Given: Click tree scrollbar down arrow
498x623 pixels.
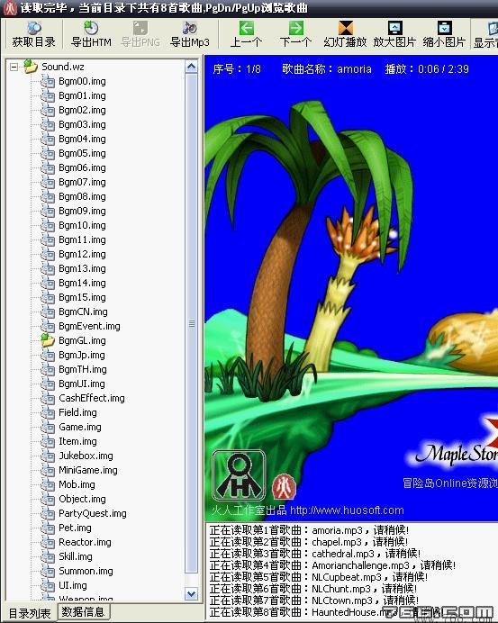Looking at the screenshot, I should point(192,593).
